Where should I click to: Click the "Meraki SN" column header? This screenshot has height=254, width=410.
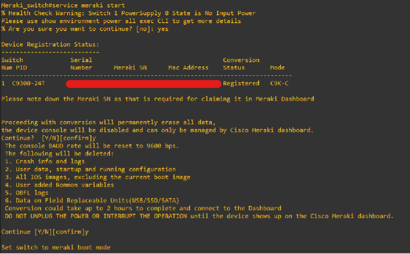tap(130, 67)
